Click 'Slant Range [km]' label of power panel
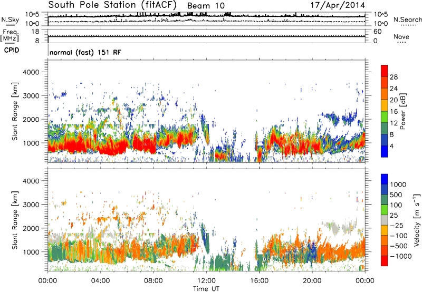422x292 pixels. pyautogui.click(x=15, y=111)
